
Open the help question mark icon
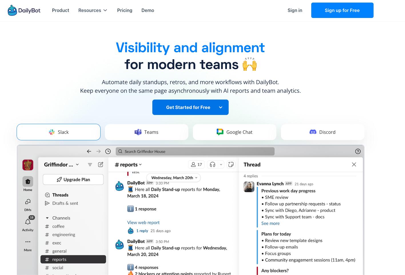click(x=358, y=151)
